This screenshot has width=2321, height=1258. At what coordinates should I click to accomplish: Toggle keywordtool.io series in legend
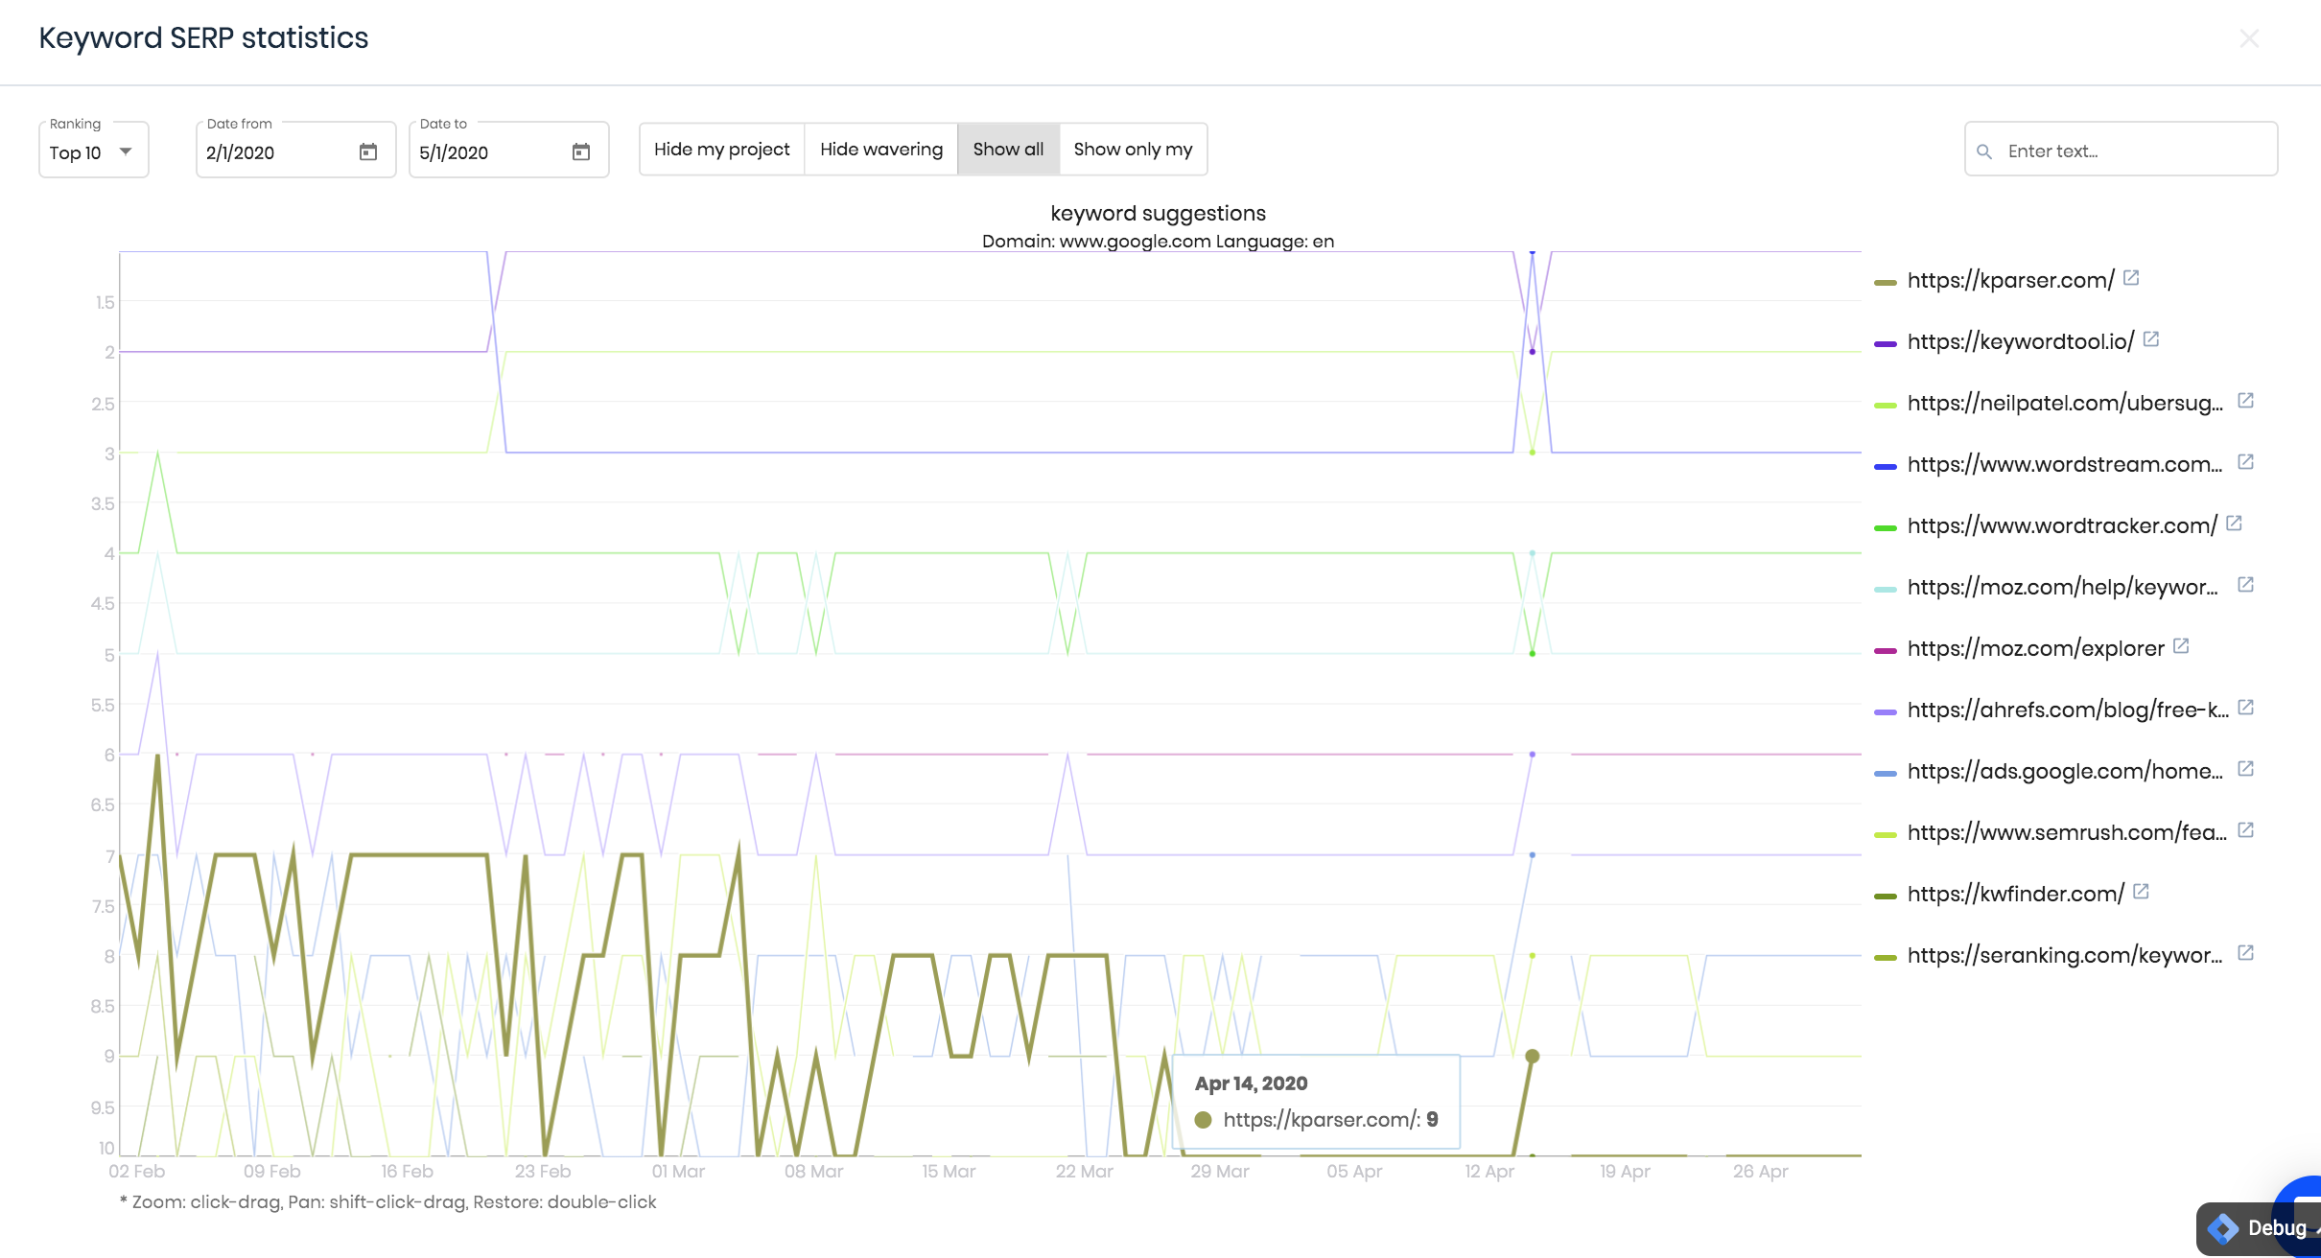coord(2021,341)
